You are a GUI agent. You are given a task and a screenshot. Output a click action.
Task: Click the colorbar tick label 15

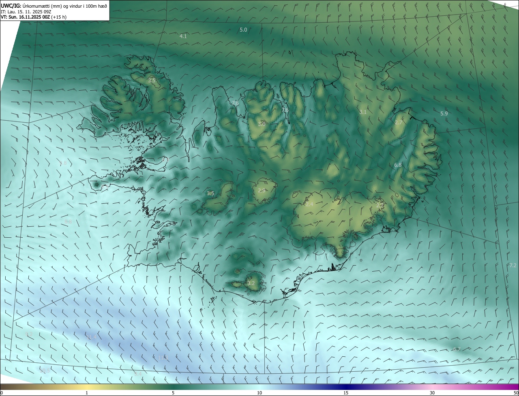(346, 393)
